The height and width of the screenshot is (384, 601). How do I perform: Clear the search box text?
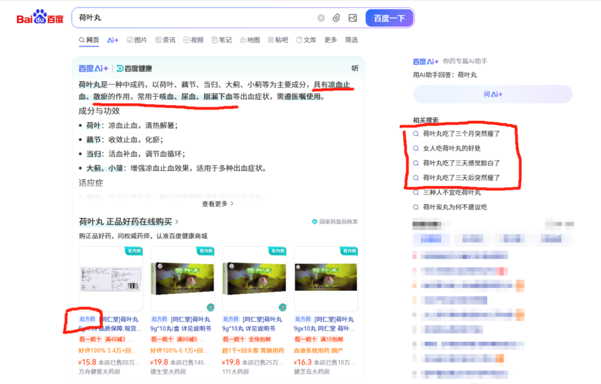321,18
